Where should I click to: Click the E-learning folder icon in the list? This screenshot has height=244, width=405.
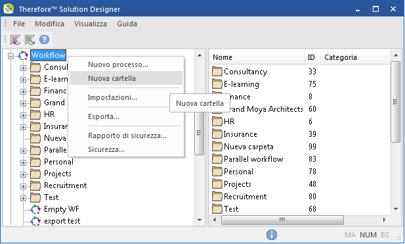click(217, 84)
